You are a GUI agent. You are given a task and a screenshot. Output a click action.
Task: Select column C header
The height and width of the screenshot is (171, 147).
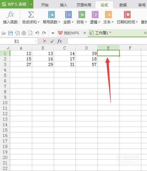click(x=65, y=48)
